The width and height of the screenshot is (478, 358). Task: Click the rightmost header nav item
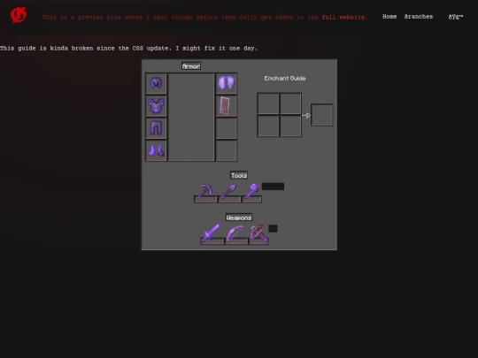click(x=456, y=17)
